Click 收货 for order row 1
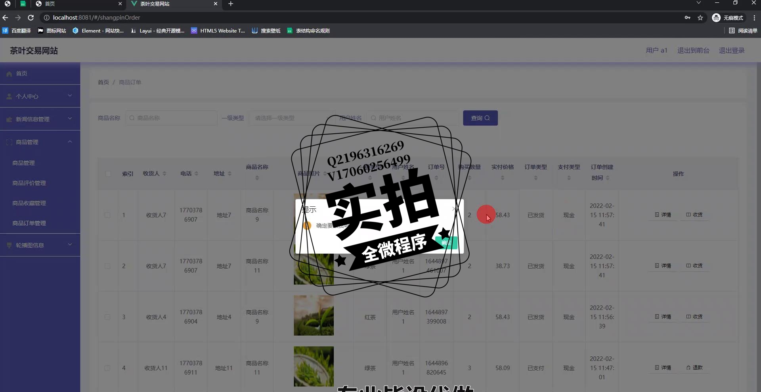761x392 pixels. [694, 215]
